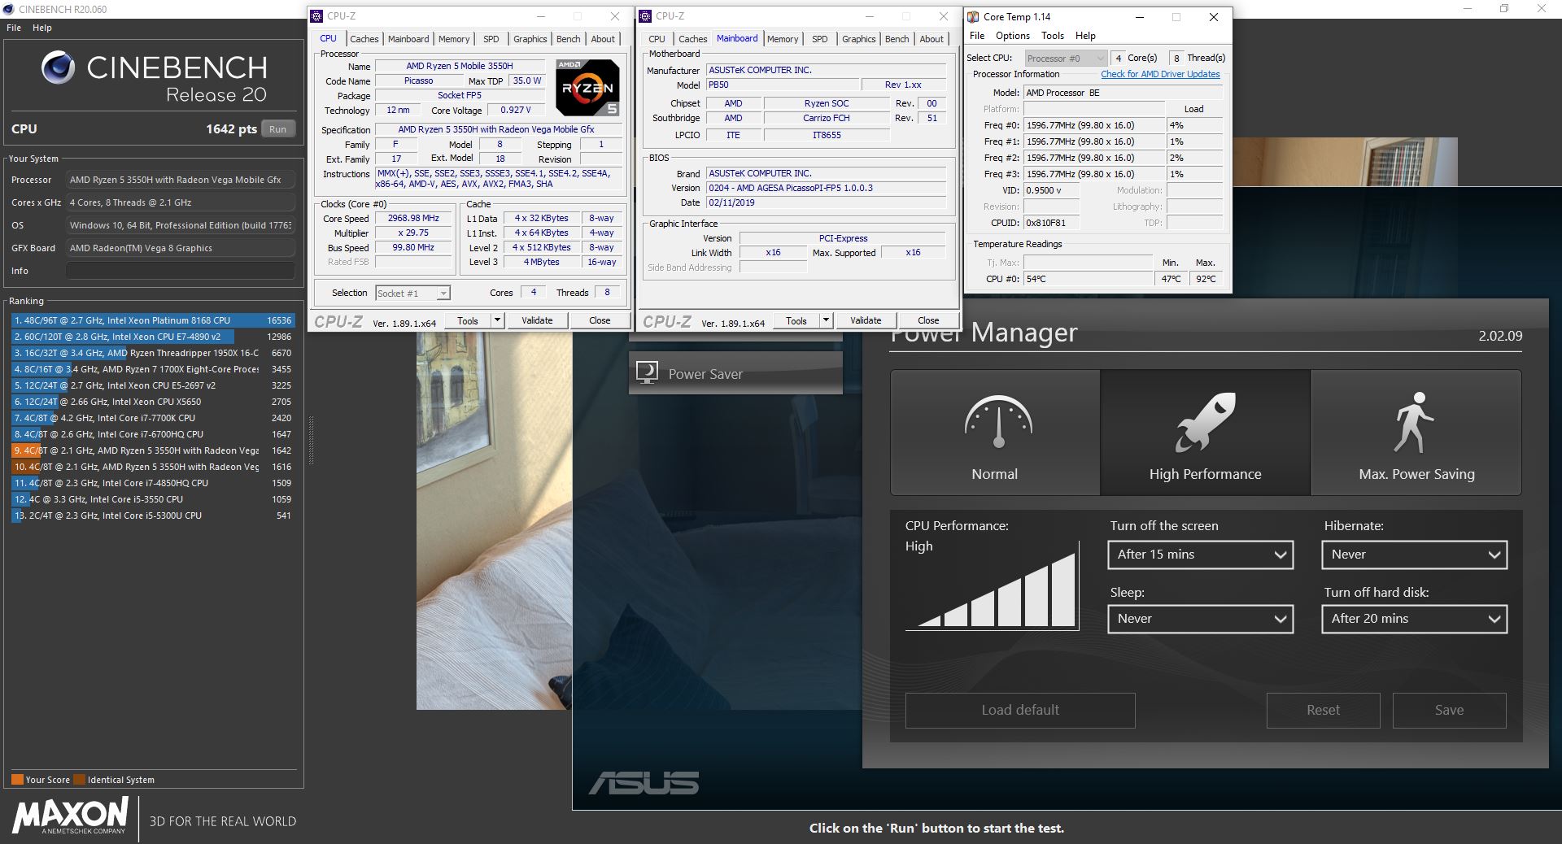The height and width of the screenshot is (844, 1562).
Task: Click Validate in the Mainboard CPU-Z window
Action: point(865,320)
